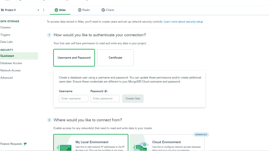The height and width of the screenshot is (151, 269).
Task: Focus the Enter password field
Action: click(105, 99)
